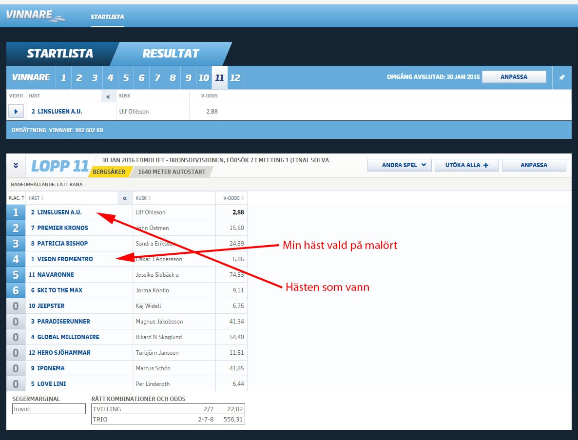Image resolution: width=578 pixels, height=440 pixels.
Task: Click the « arrow in the top startlista header
Action: click(108, 96)
